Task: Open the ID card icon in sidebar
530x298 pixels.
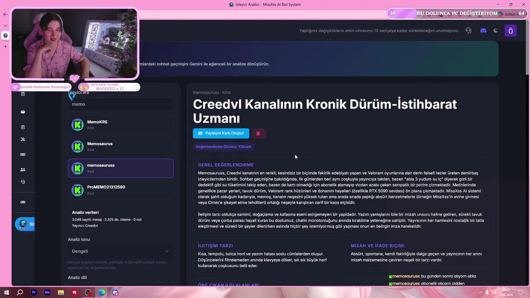Action: click(23, 154)
